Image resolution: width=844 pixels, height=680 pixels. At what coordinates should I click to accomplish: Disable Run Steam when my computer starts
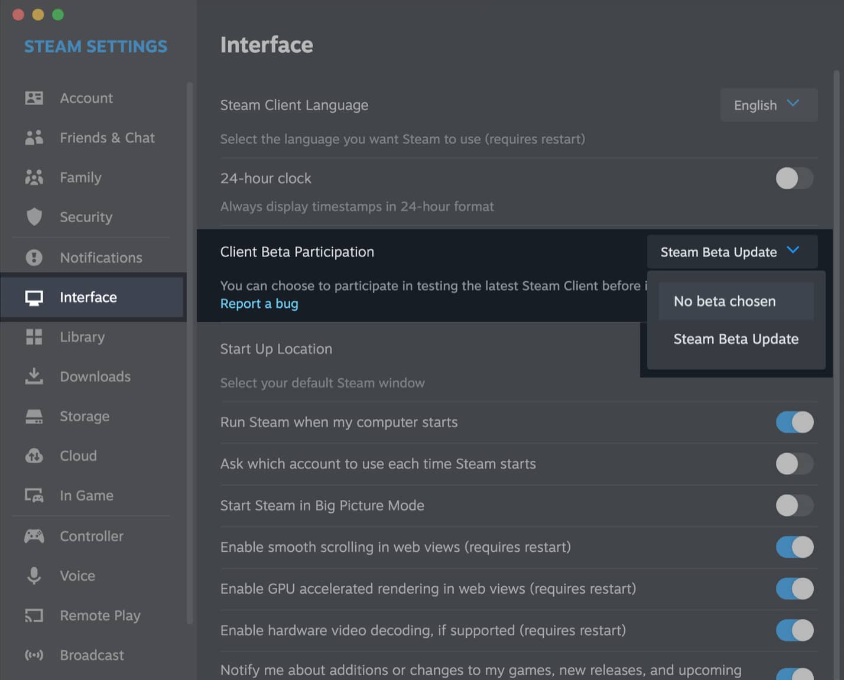[794, 422]
